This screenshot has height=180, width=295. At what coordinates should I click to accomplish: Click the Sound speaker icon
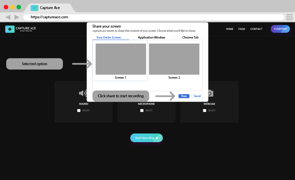pyautogui.click(x=83, y=93)
